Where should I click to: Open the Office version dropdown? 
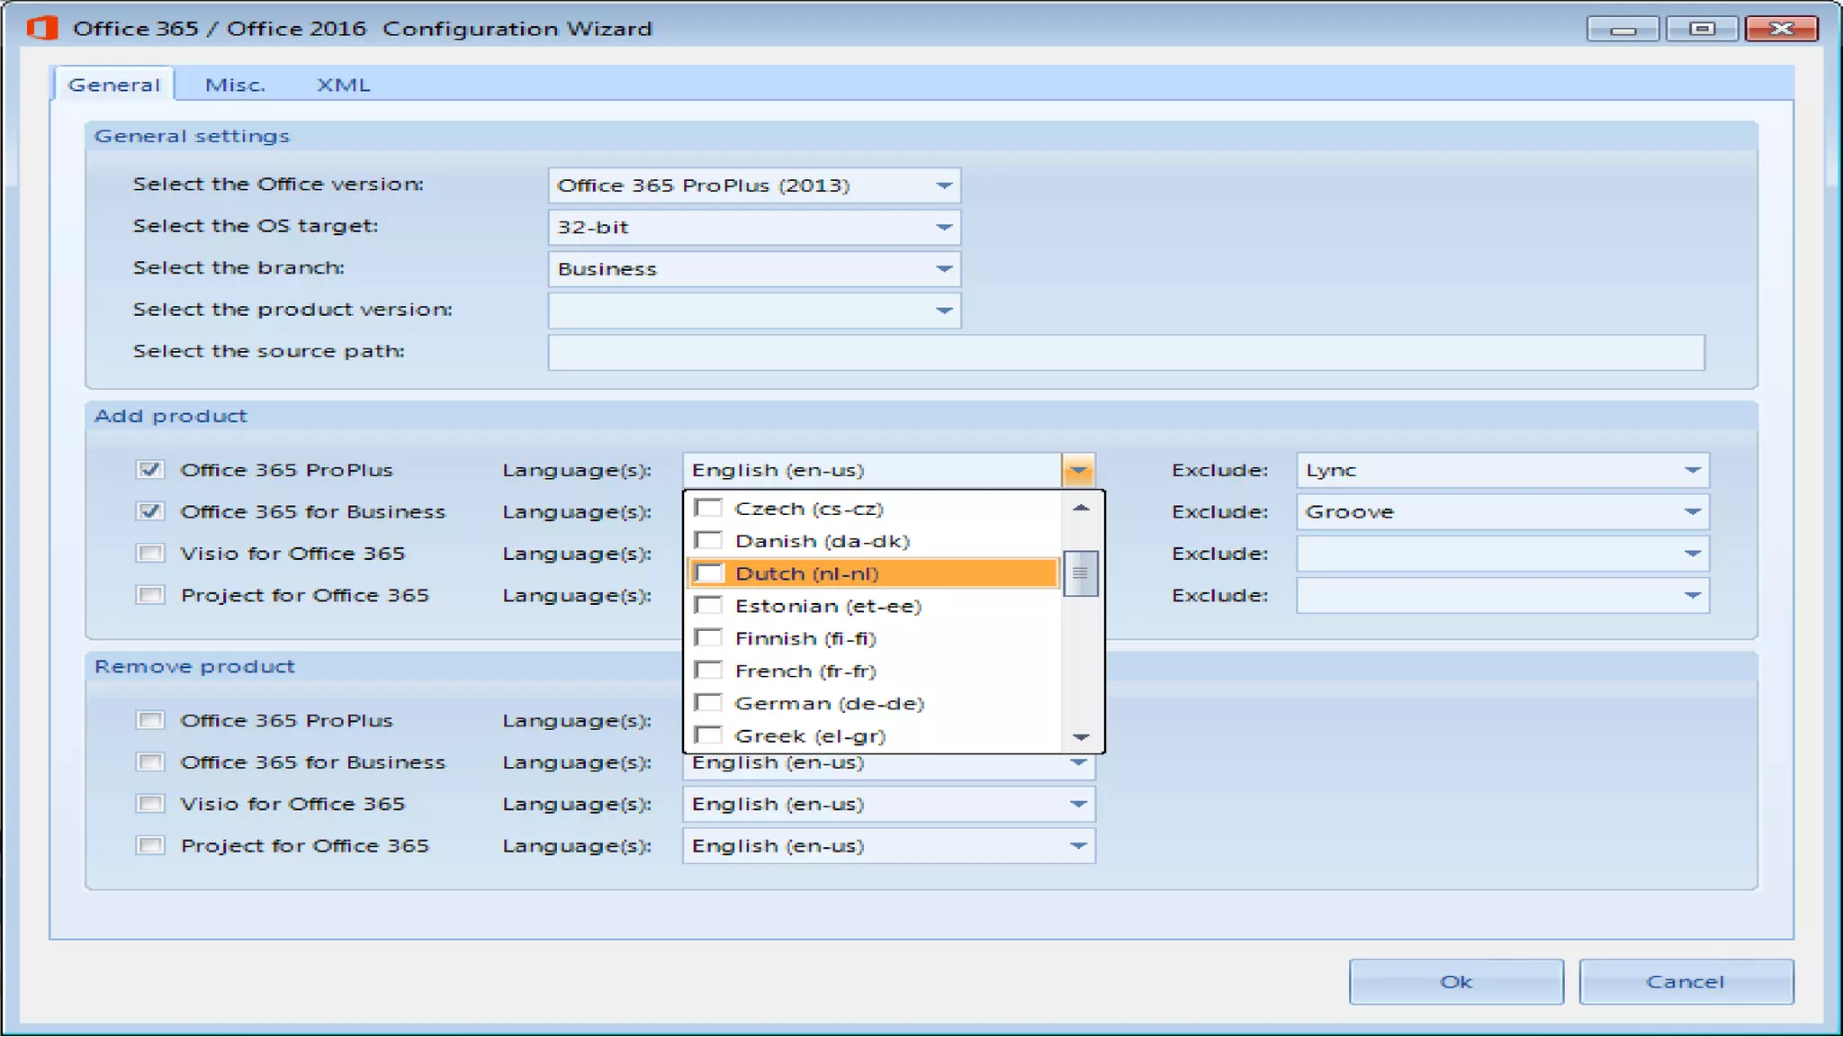pyautogui.click(x=943, y=185)
